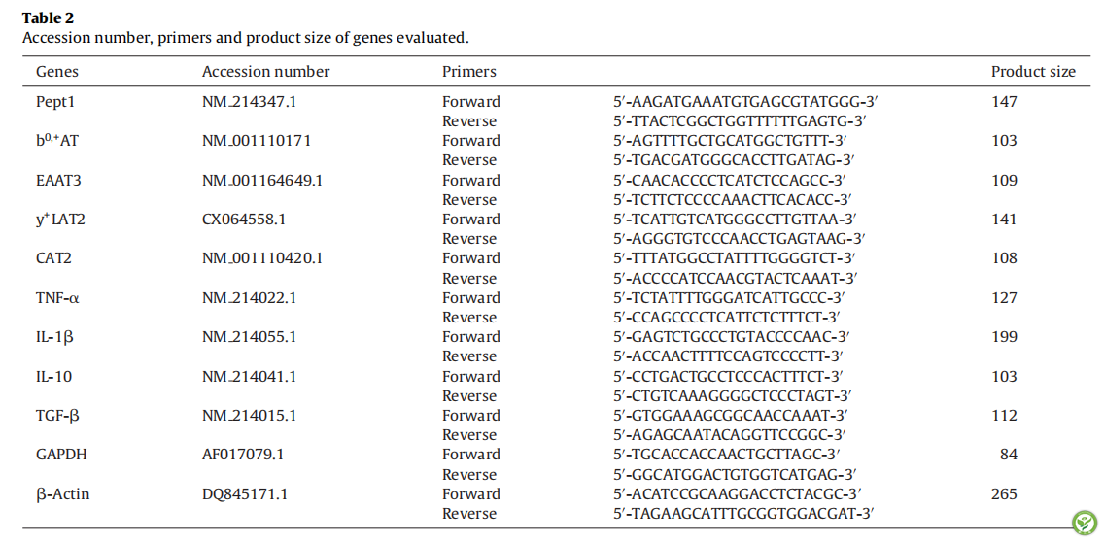1104x542 pixels.
Task: Select the Pept1 gene name
Action: coord(55,102)
